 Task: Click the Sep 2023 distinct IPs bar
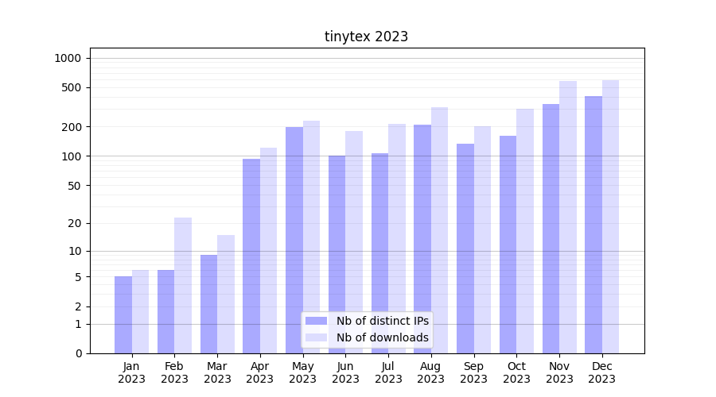tap(465, 249)
